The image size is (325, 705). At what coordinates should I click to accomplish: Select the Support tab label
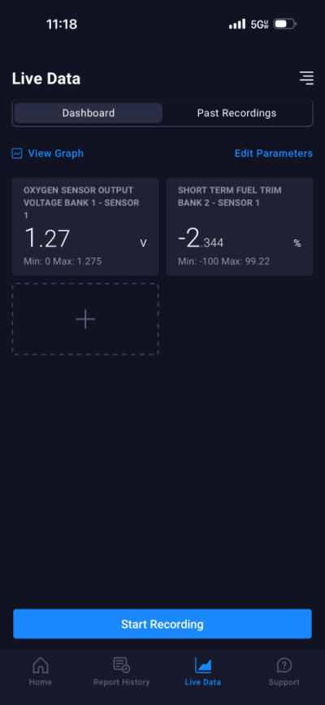point(284,682)
